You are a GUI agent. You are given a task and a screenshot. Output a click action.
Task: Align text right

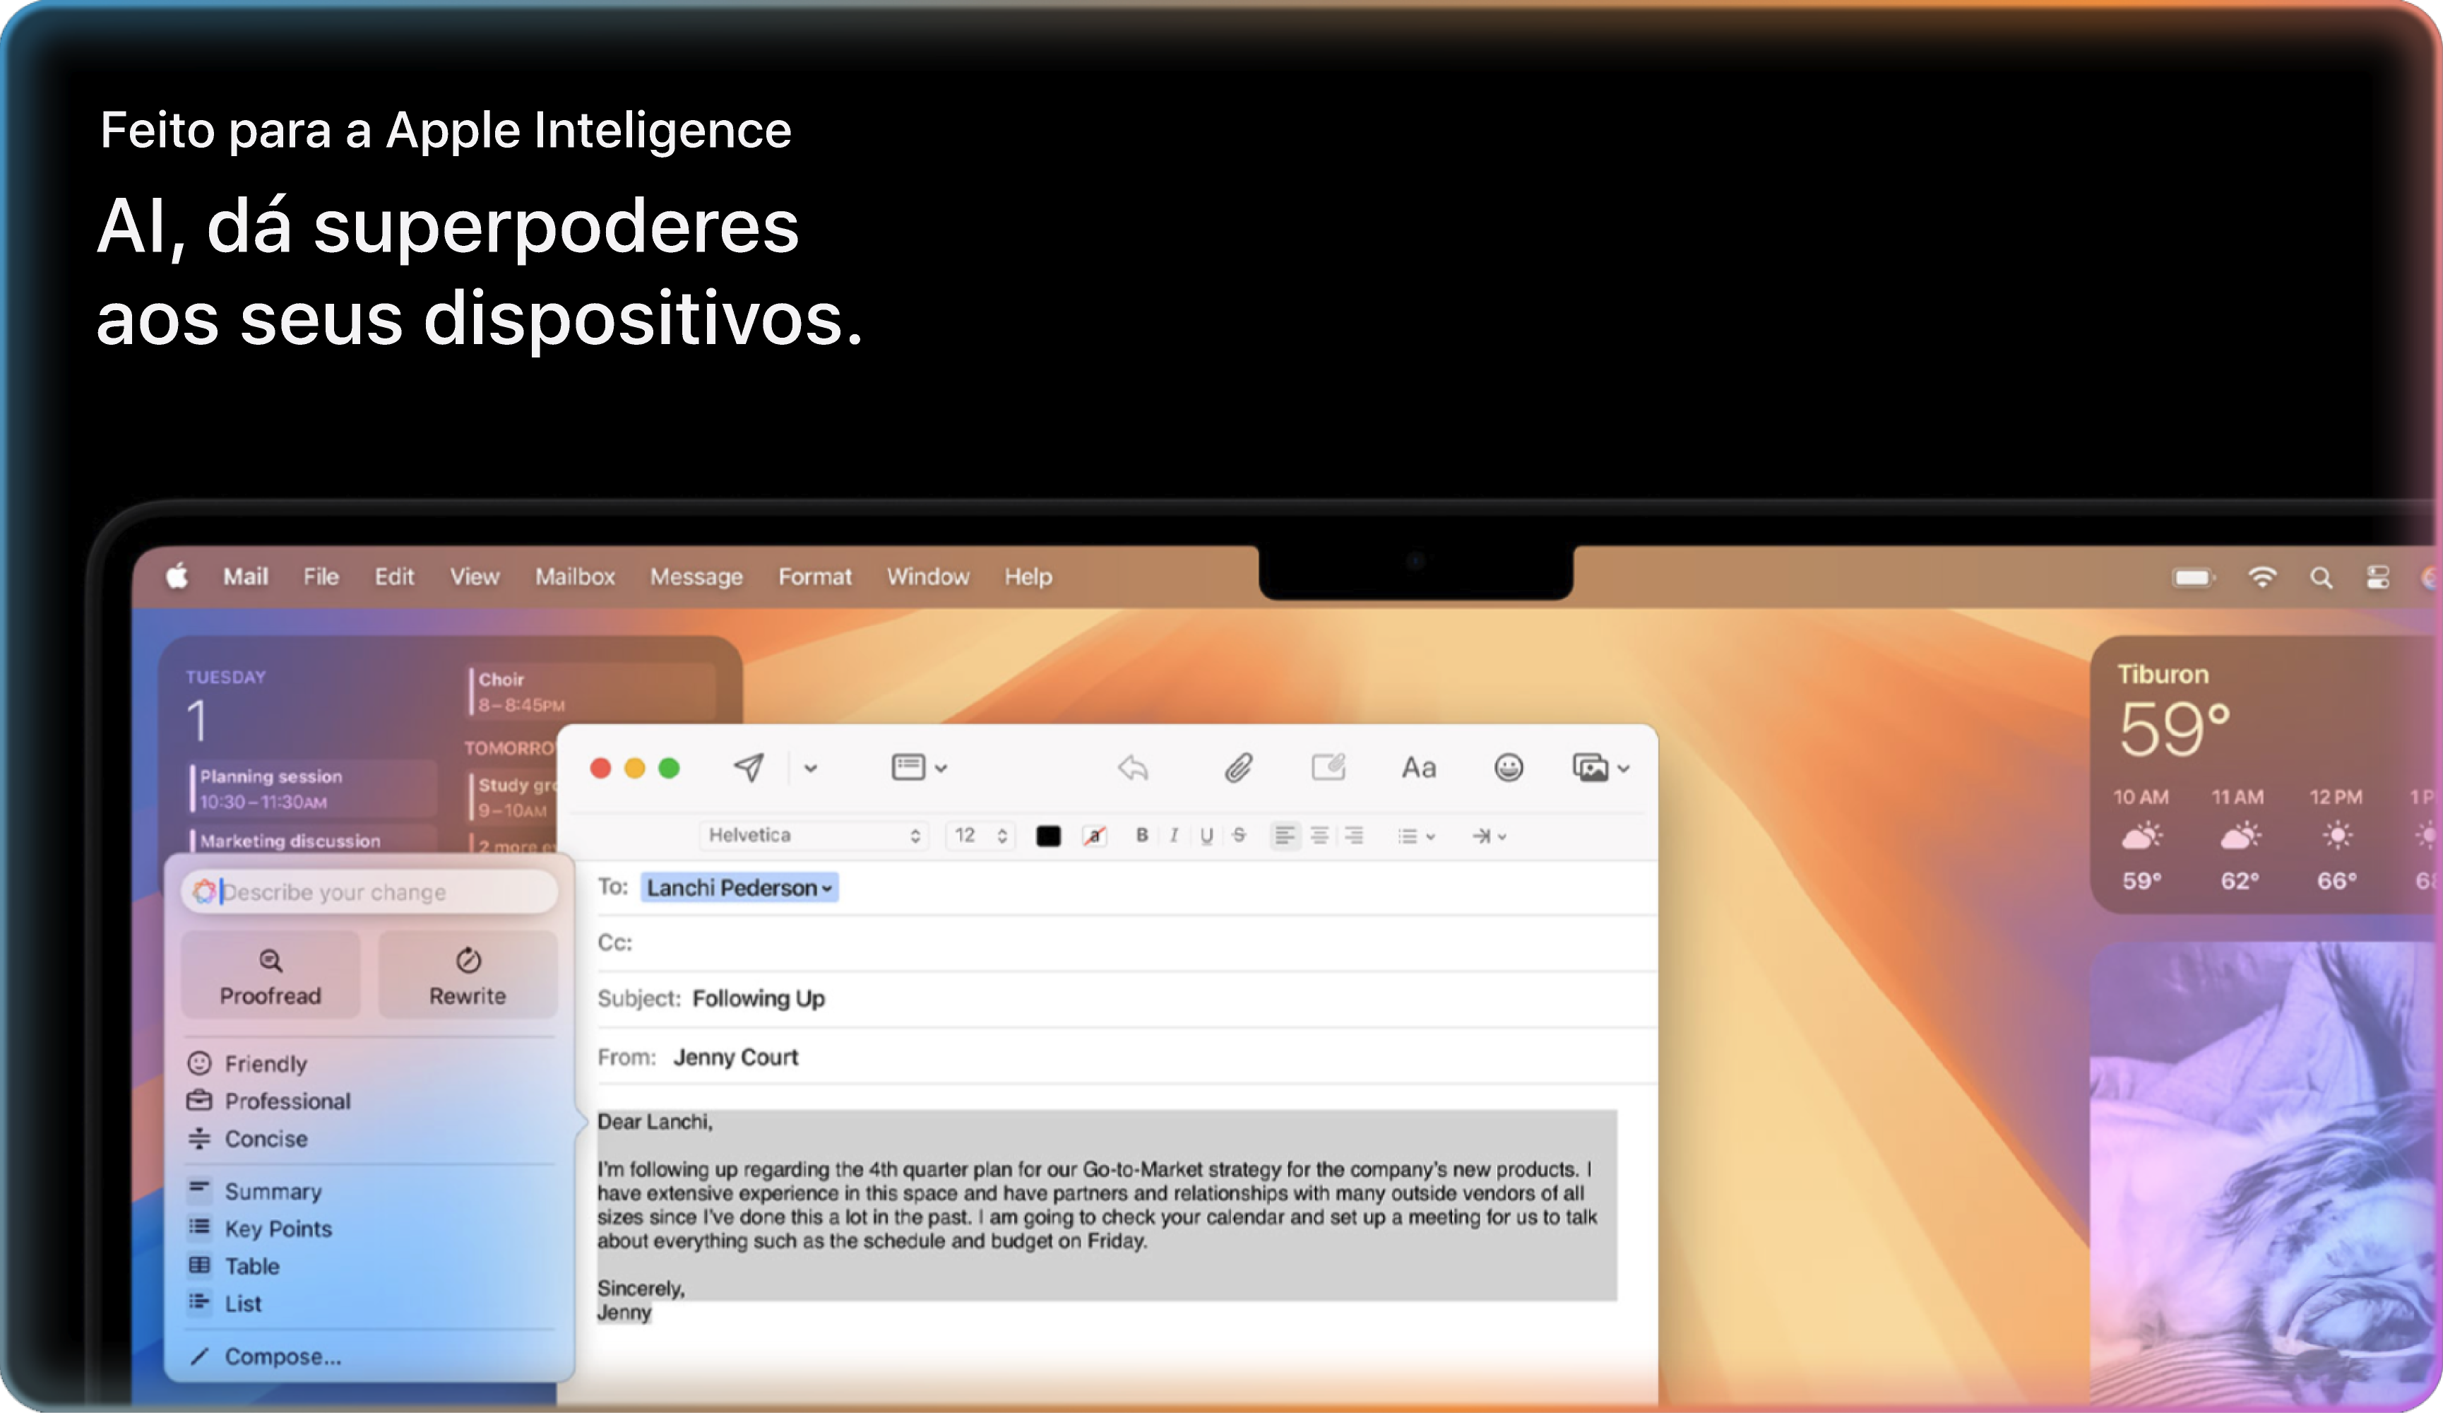(1355, 835)
